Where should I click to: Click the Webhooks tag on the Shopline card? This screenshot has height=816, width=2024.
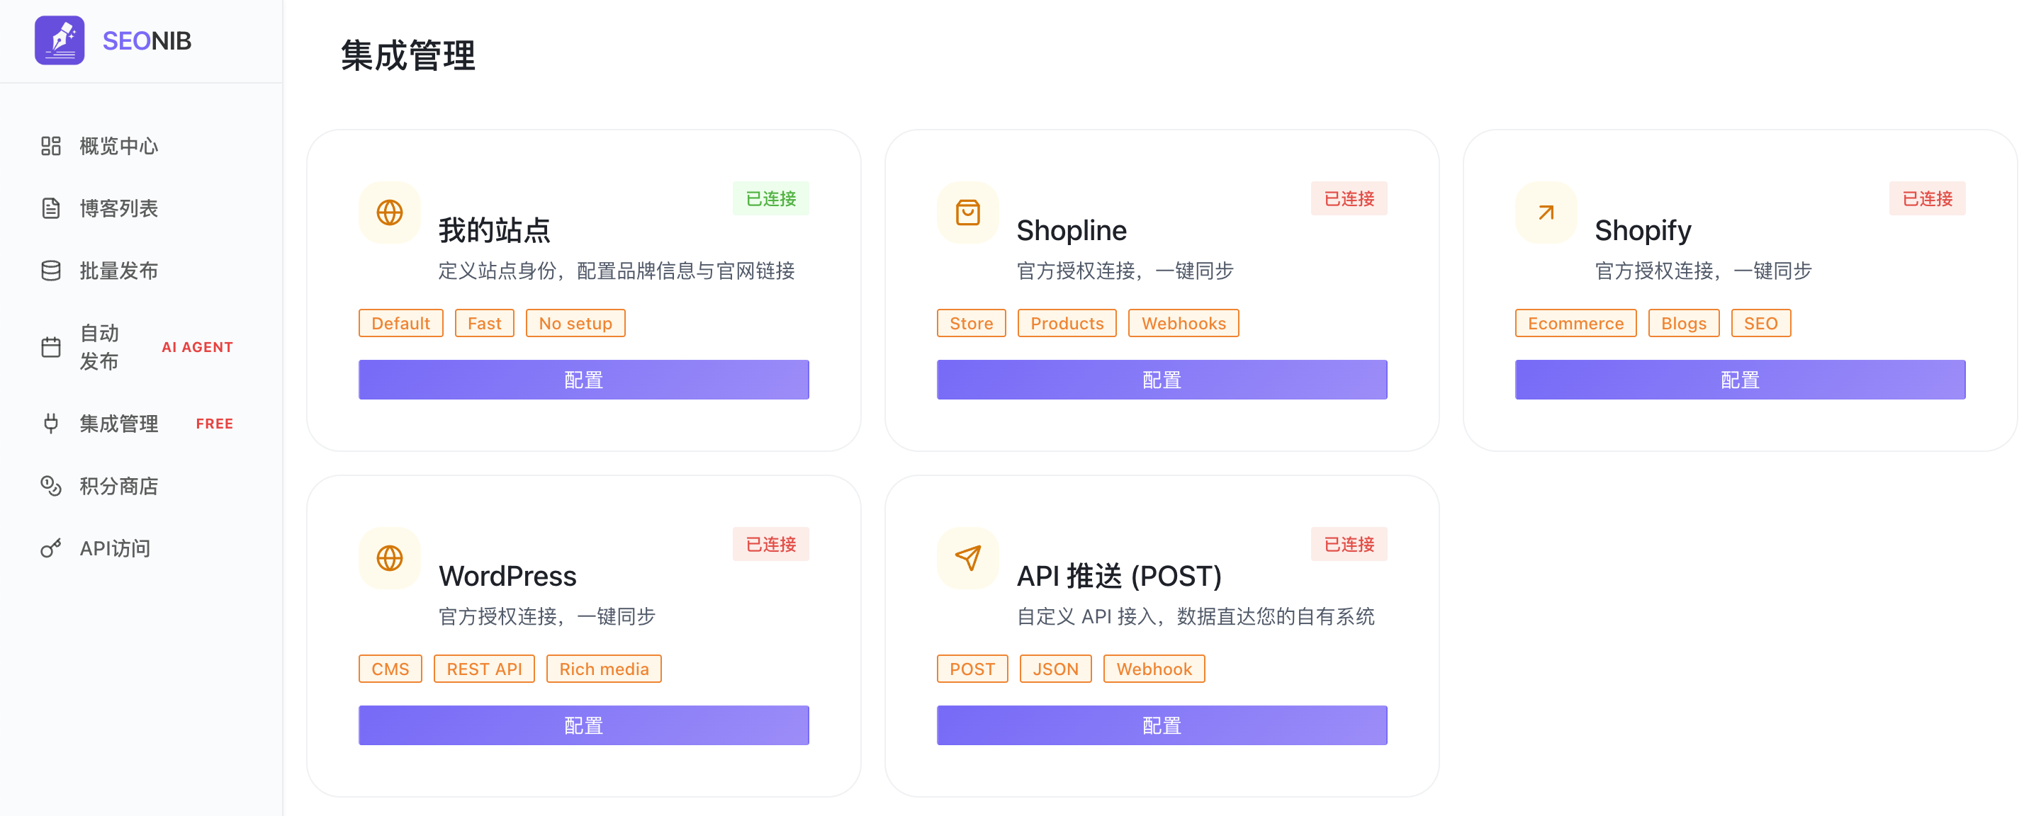point(1184,323)
